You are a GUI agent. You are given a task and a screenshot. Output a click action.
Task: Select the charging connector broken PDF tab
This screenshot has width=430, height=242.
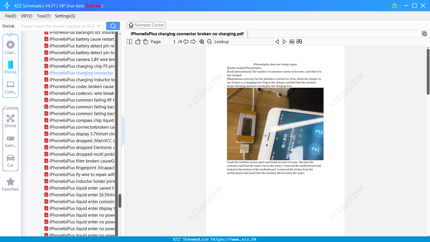point(187,34)
